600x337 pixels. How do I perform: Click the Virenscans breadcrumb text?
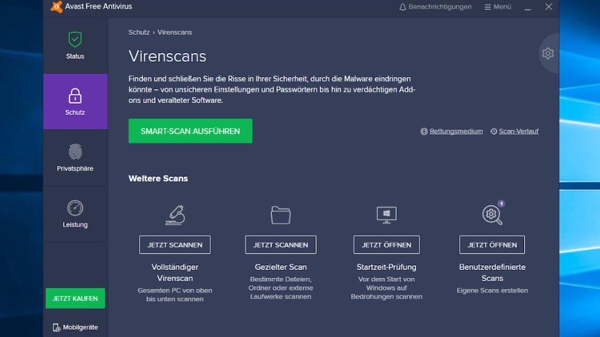[175, 33]
